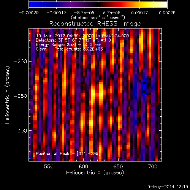Click the blue end of the colorbar
The width and height of the screenshot is (190, 190).
[x=32, y=5]
